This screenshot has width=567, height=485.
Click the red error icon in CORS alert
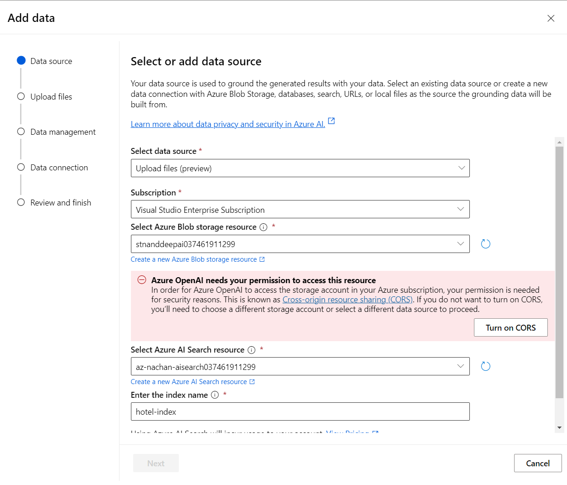[142, 280]
